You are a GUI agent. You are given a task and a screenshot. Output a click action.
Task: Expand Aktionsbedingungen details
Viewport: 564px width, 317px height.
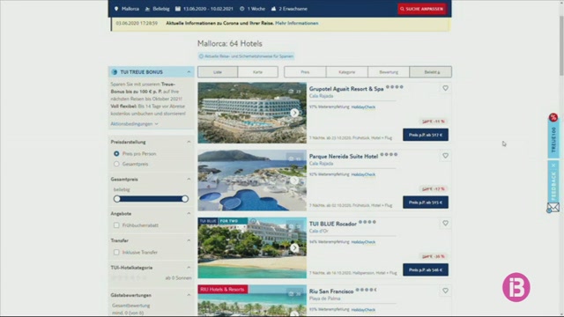[134, 123]
